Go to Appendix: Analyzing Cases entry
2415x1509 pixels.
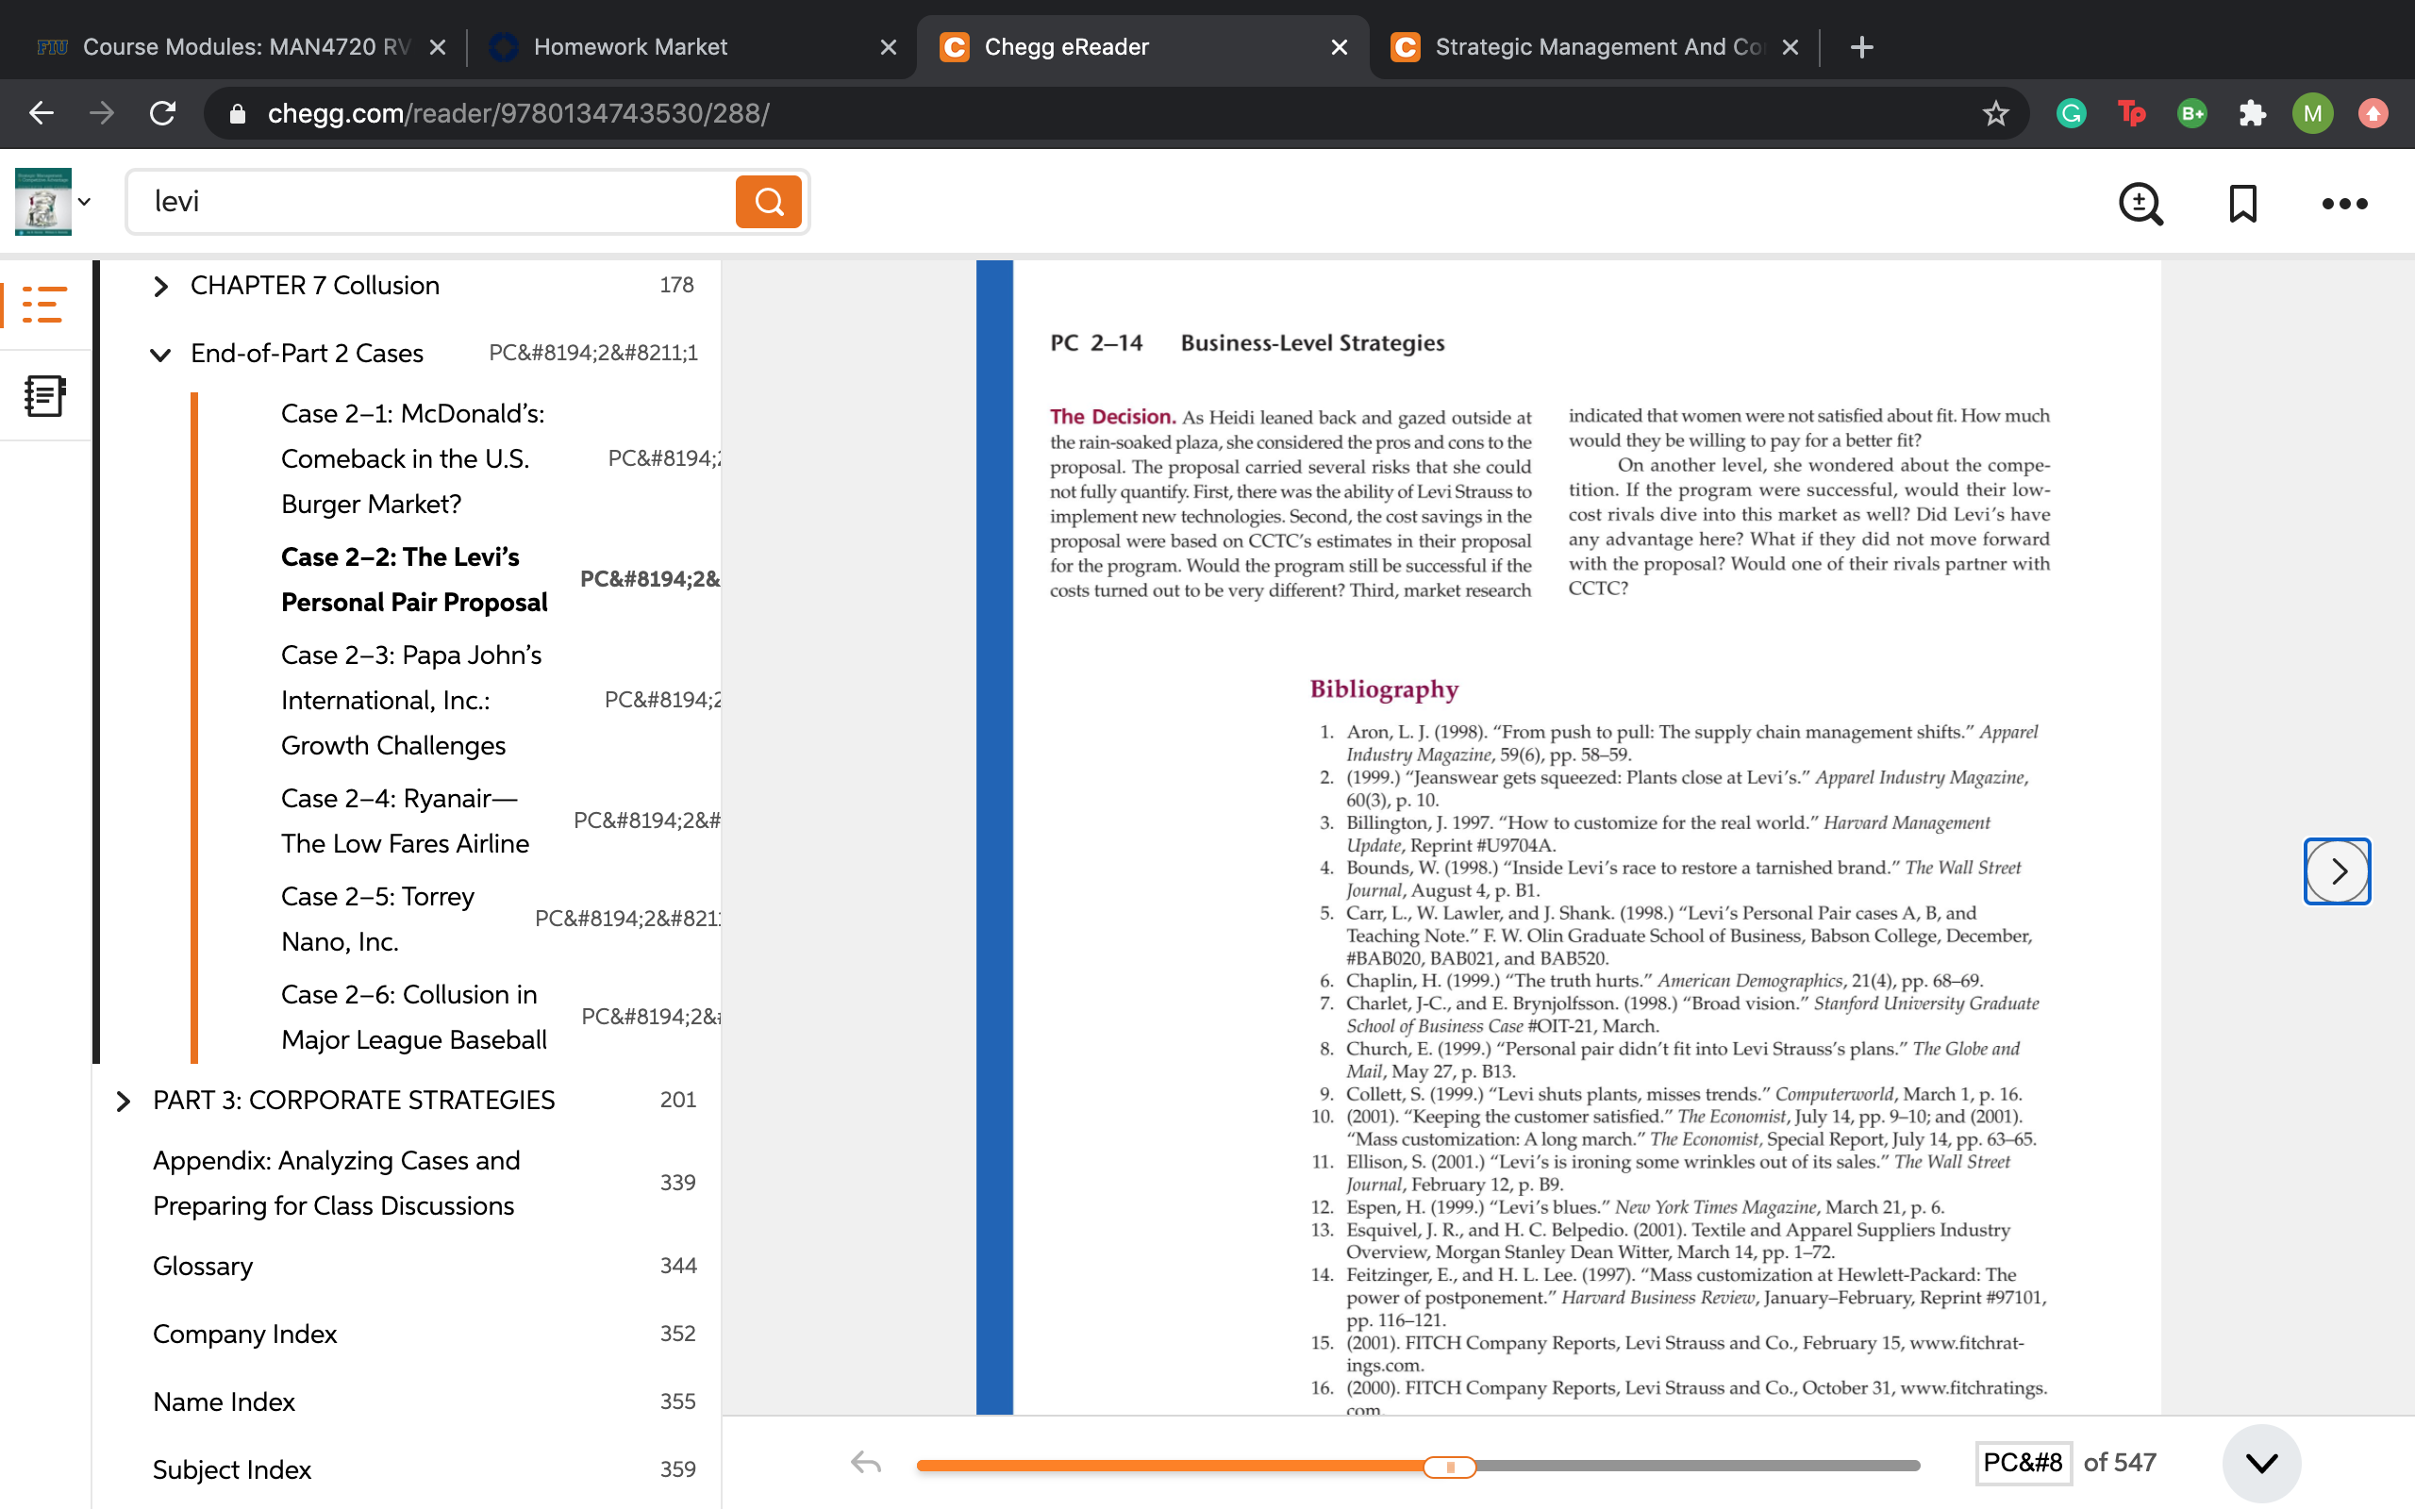pyautogui.click(x=336, y=1183)
